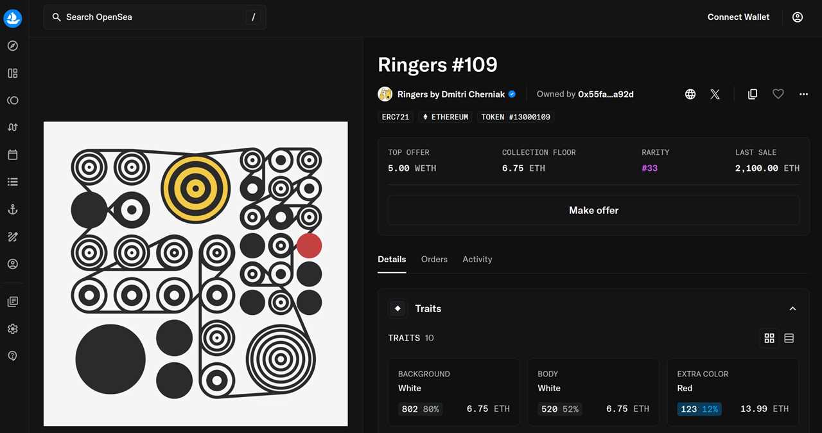Switch traits to list view
Screen dimensions: 822x433
789,338
